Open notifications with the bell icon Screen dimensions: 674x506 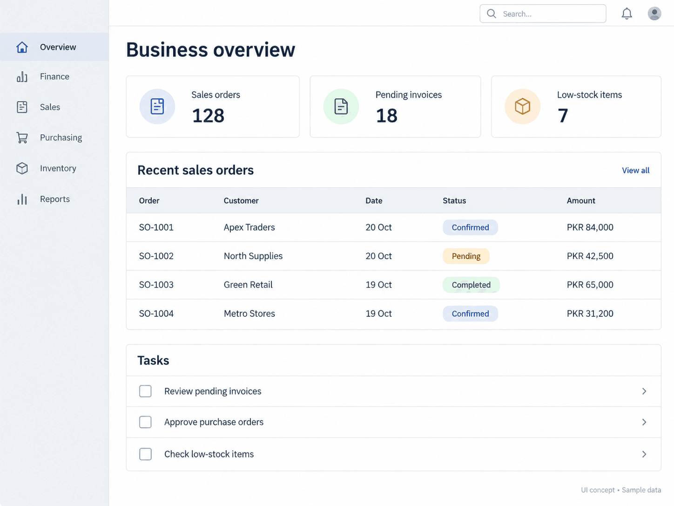627,14
